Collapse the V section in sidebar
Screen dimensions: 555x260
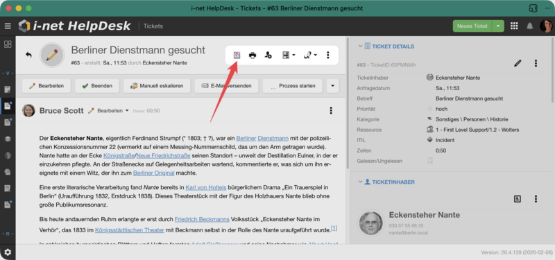pyautogui.click(x=8, y=73)
